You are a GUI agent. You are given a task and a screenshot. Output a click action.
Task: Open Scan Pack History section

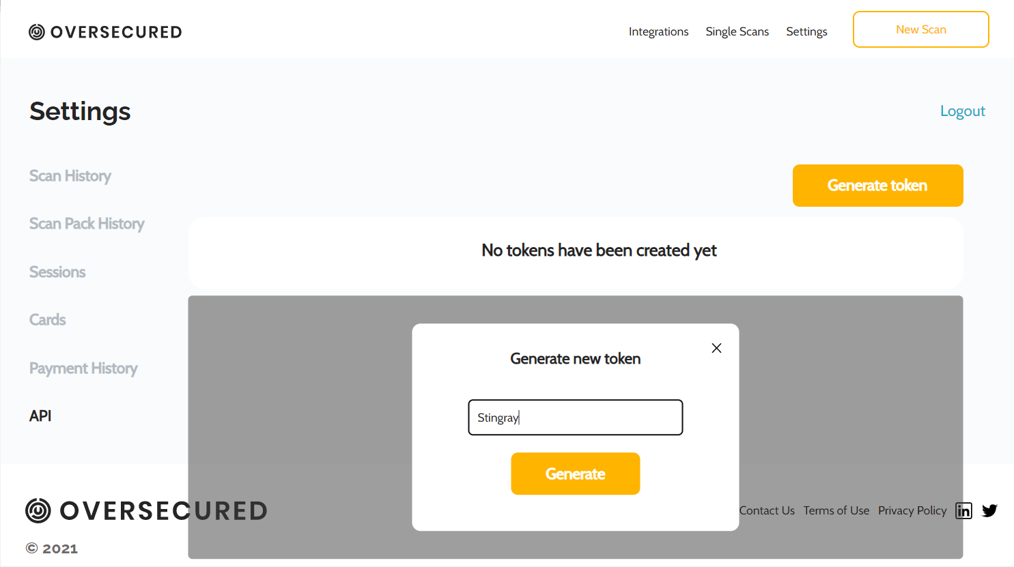tap(87, 224)
